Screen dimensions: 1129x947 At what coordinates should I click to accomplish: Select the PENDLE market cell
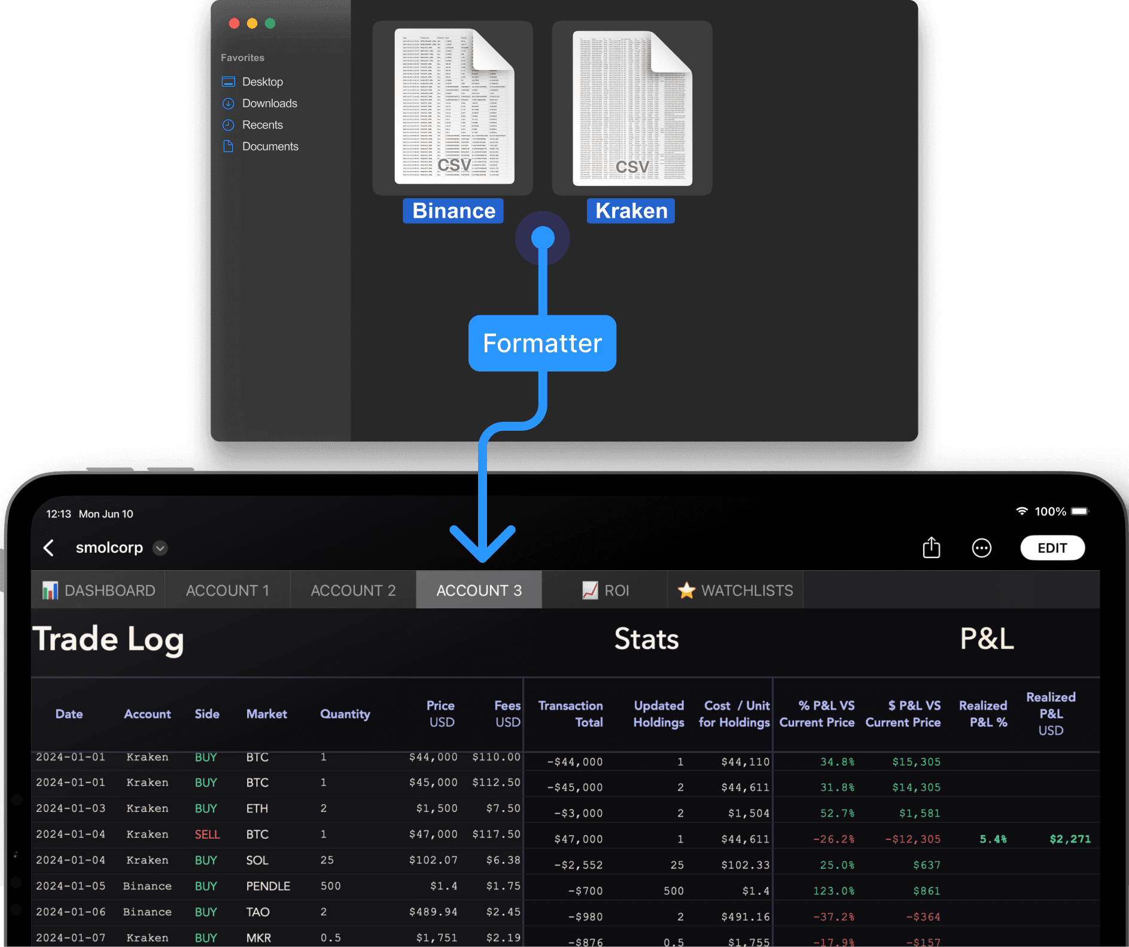(268, 886)
